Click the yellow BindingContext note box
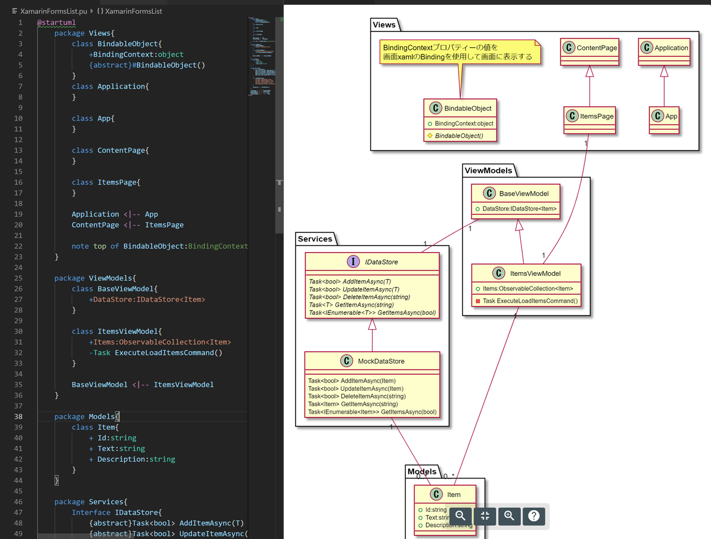Viewport: 711px width, 539px height. 460,52
